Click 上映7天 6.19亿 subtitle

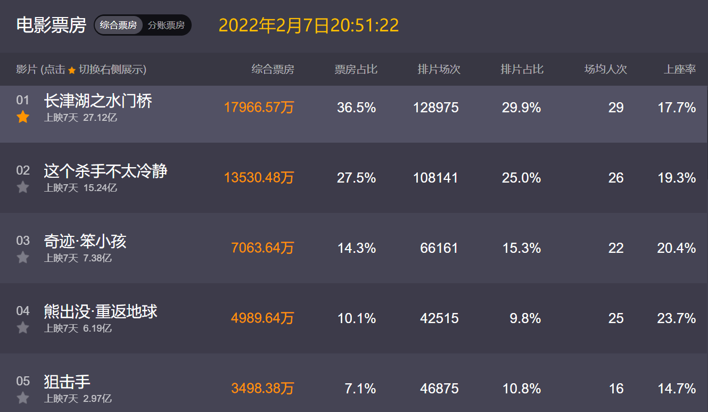(78, 328)
